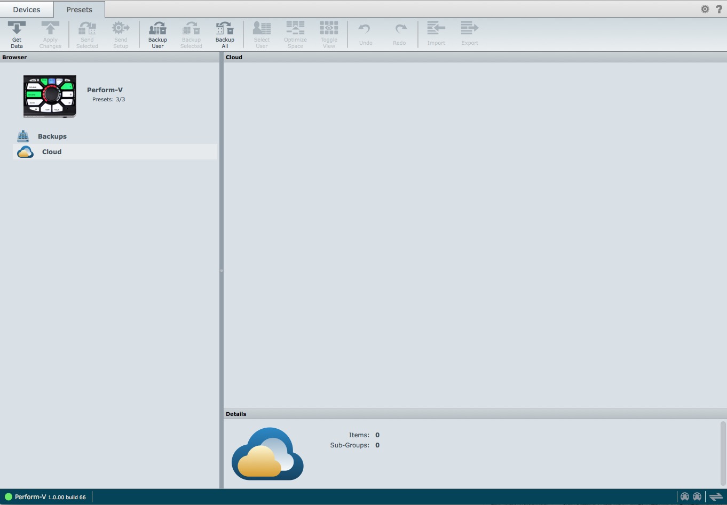Image resolution: width=727 pixels, height=505 pixels.
Task: Open the settings gear icon
Action: [705, 9]
